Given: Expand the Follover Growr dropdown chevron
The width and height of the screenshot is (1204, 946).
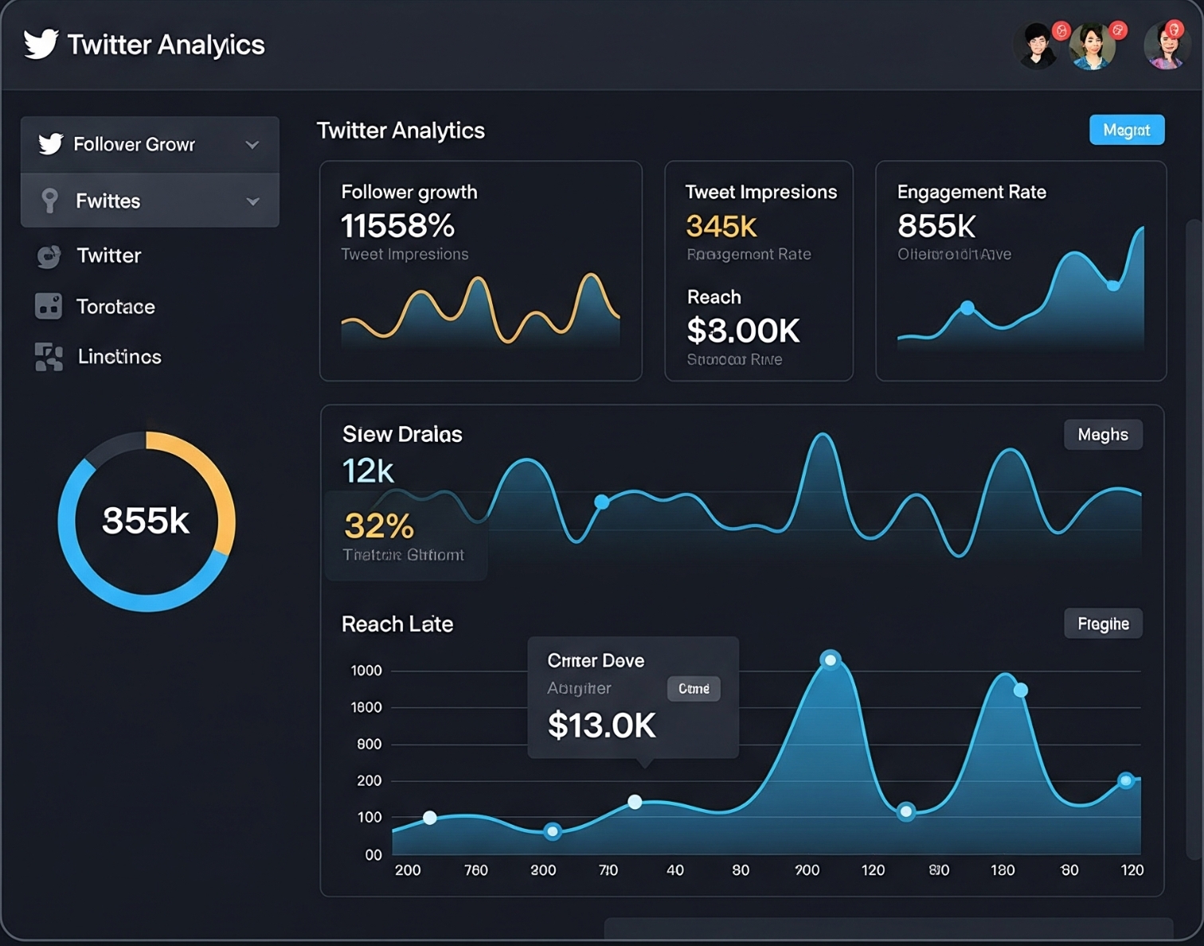Looking at the screenshot, I should coord(252,145).
